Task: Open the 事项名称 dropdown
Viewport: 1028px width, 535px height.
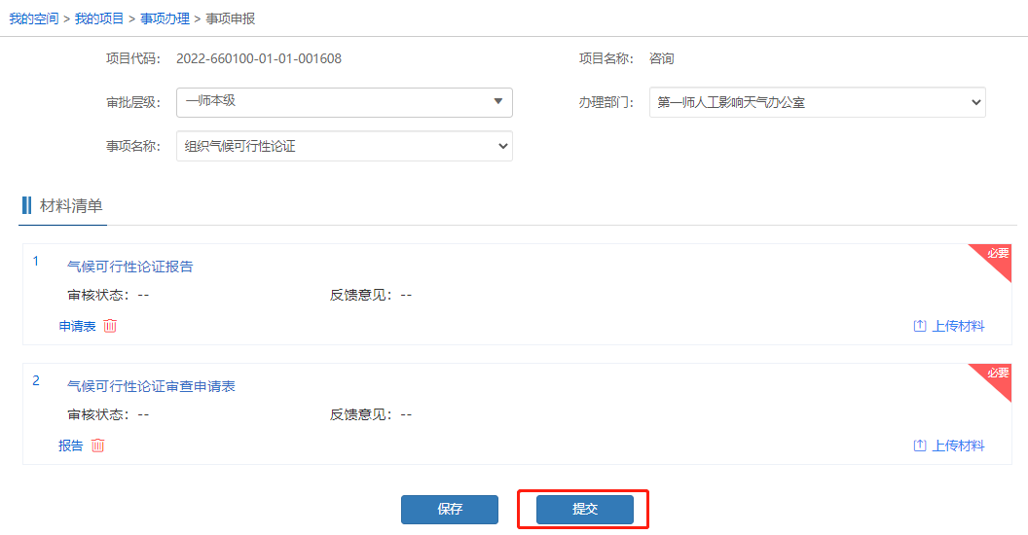Action: tap(344, 146)
